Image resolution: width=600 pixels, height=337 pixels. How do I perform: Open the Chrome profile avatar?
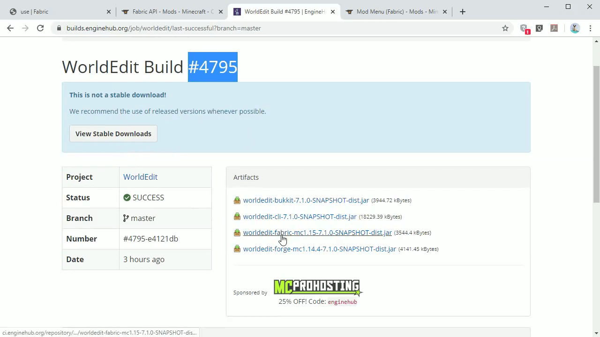(x=575, y=28)
